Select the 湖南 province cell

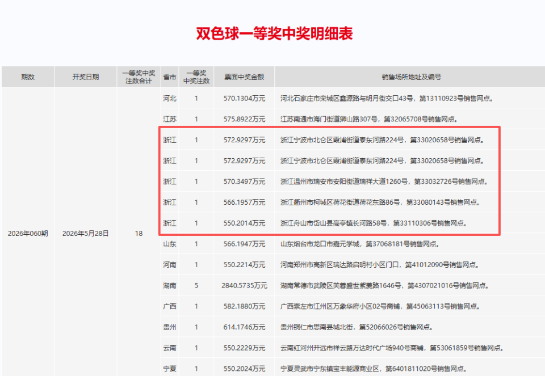(170, 285)
